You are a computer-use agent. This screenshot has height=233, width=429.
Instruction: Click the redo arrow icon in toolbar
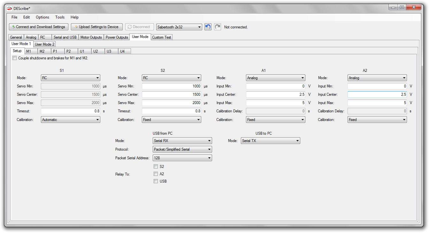click(218, 27)
